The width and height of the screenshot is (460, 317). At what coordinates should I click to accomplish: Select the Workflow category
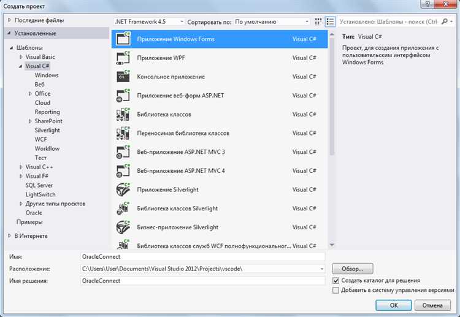47,148
